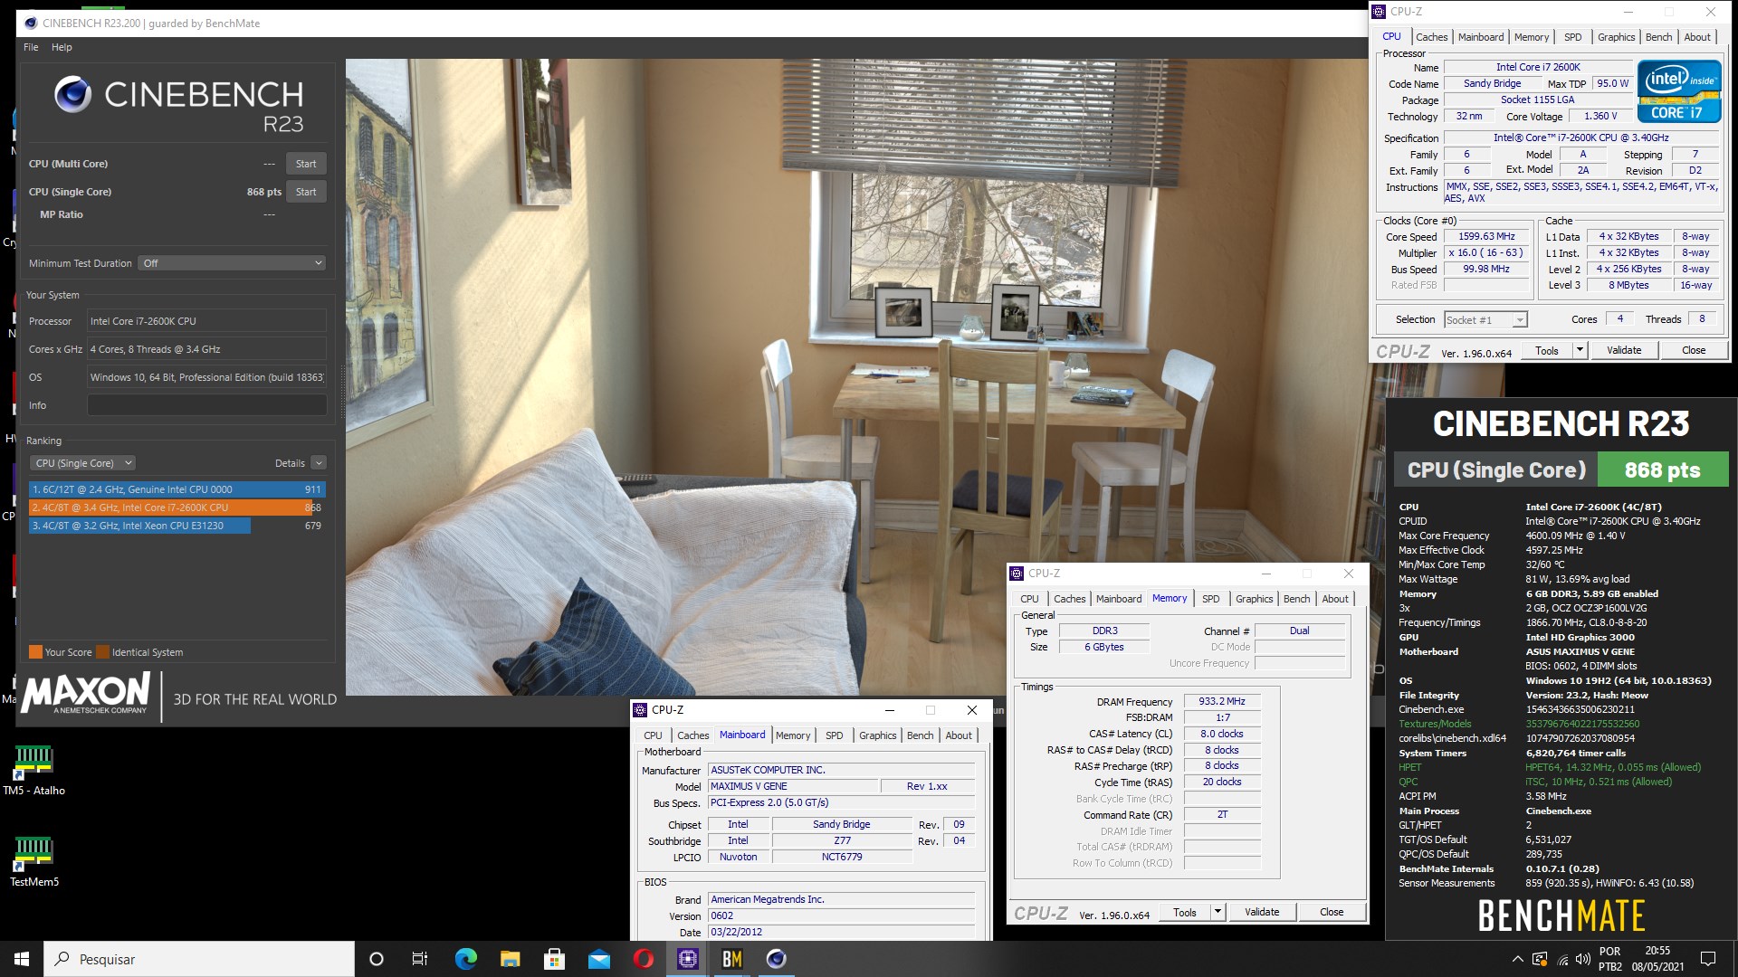Image resolution: width=1738 pixels, height=977 pixels.
Task: Show hidden tray icons chevron
Action: (1517, 959)
